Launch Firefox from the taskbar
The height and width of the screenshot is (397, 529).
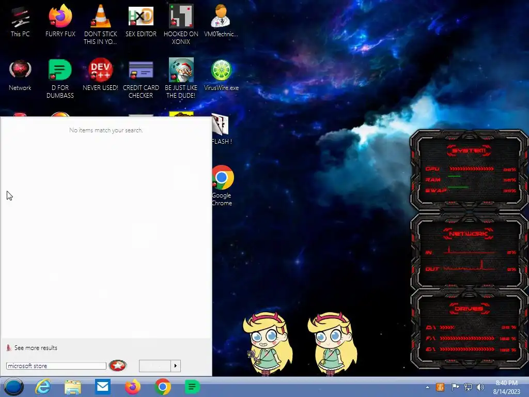point(133,387)
